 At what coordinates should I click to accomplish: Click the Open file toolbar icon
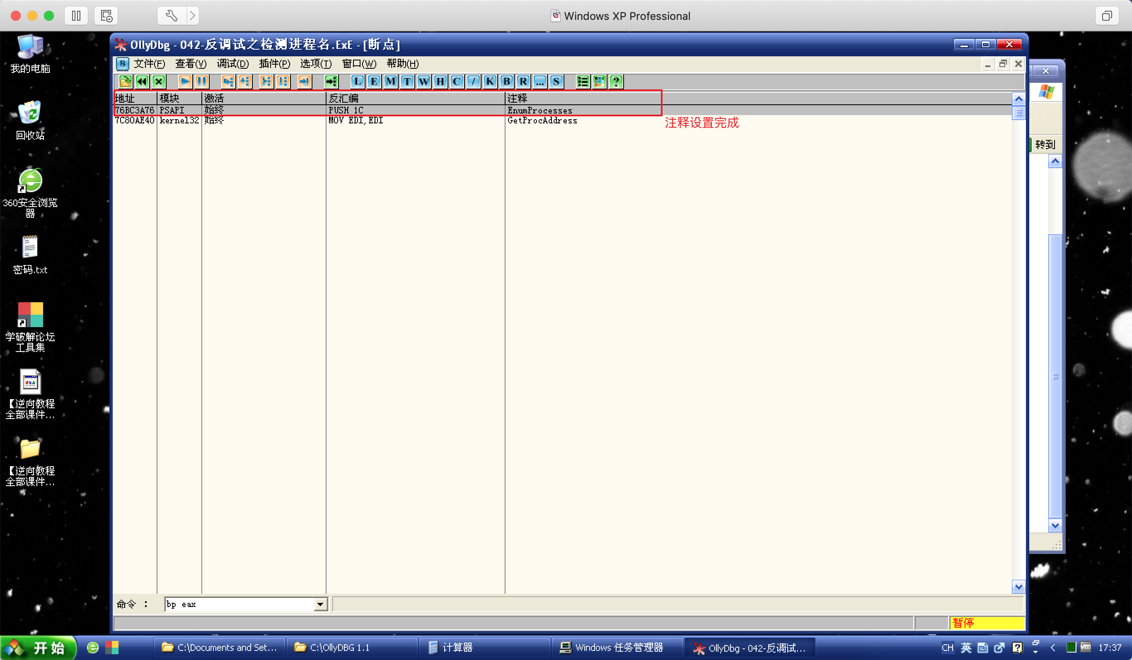pyautogui.click(x=125, y=81)
